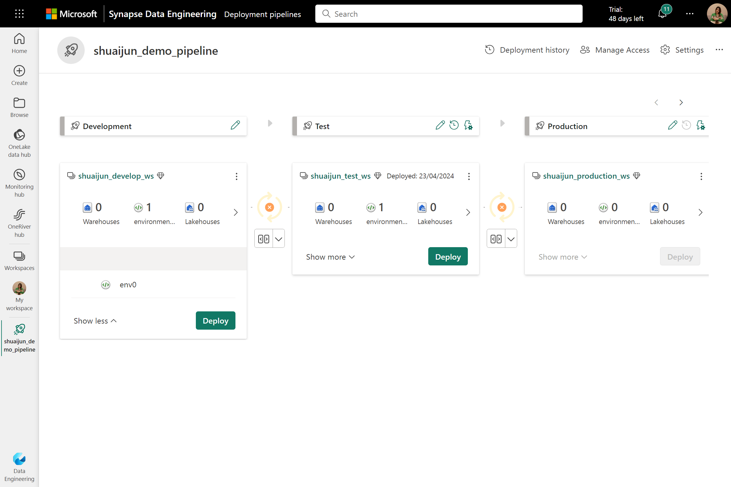Click Trial 48 days left text
Image resolution: width=731 pixels, height=487 pixels.
coord(626,14)
